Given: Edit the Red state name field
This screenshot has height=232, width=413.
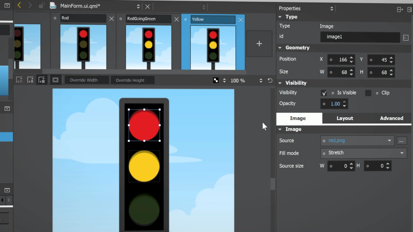Looking at the screenshot, I should click(x=83, y=18).
